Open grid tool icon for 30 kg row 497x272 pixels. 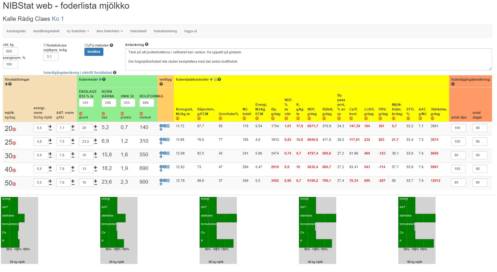point(168,153)
